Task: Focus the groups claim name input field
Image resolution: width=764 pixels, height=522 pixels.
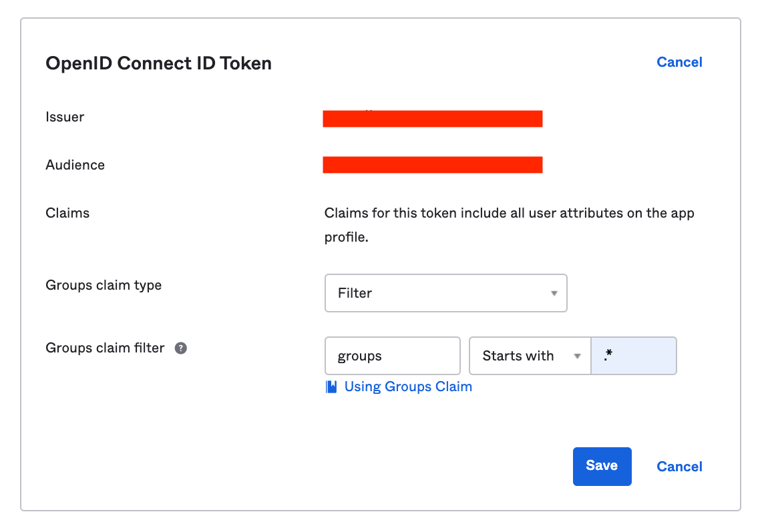Action: pyautogui.click(x=392, y=356)
